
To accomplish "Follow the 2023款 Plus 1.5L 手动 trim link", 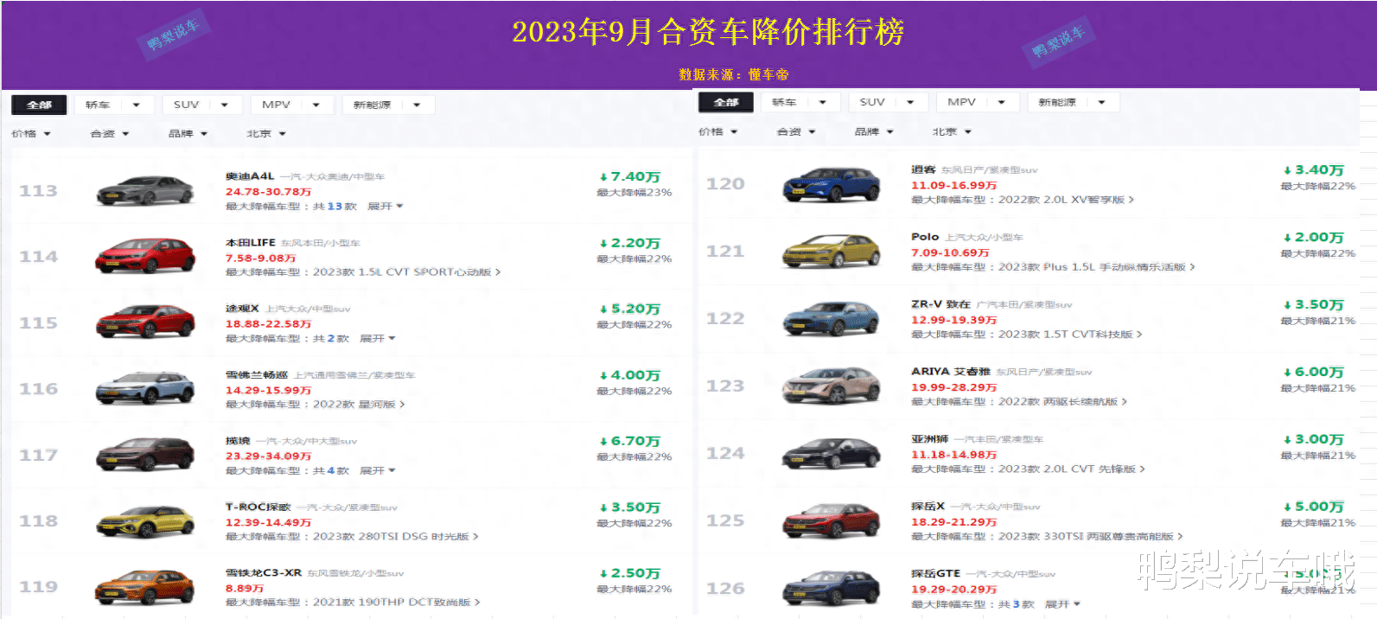I will tap(1096, 267).
